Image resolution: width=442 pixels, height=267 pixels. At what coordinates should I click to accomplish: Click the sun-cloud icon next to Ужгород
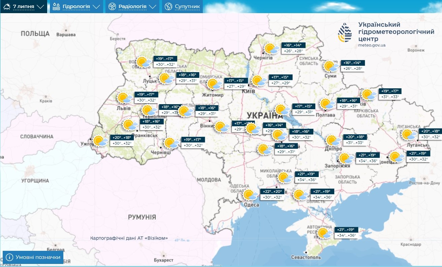(101, 141)
